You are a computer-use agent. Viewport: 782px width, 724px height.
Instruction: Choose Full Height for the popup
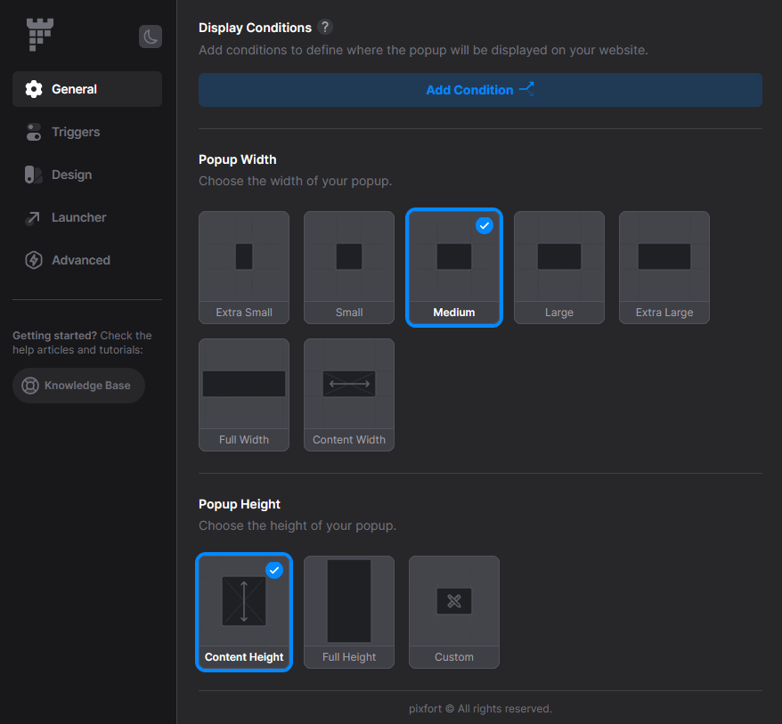[x=348, y=612]
